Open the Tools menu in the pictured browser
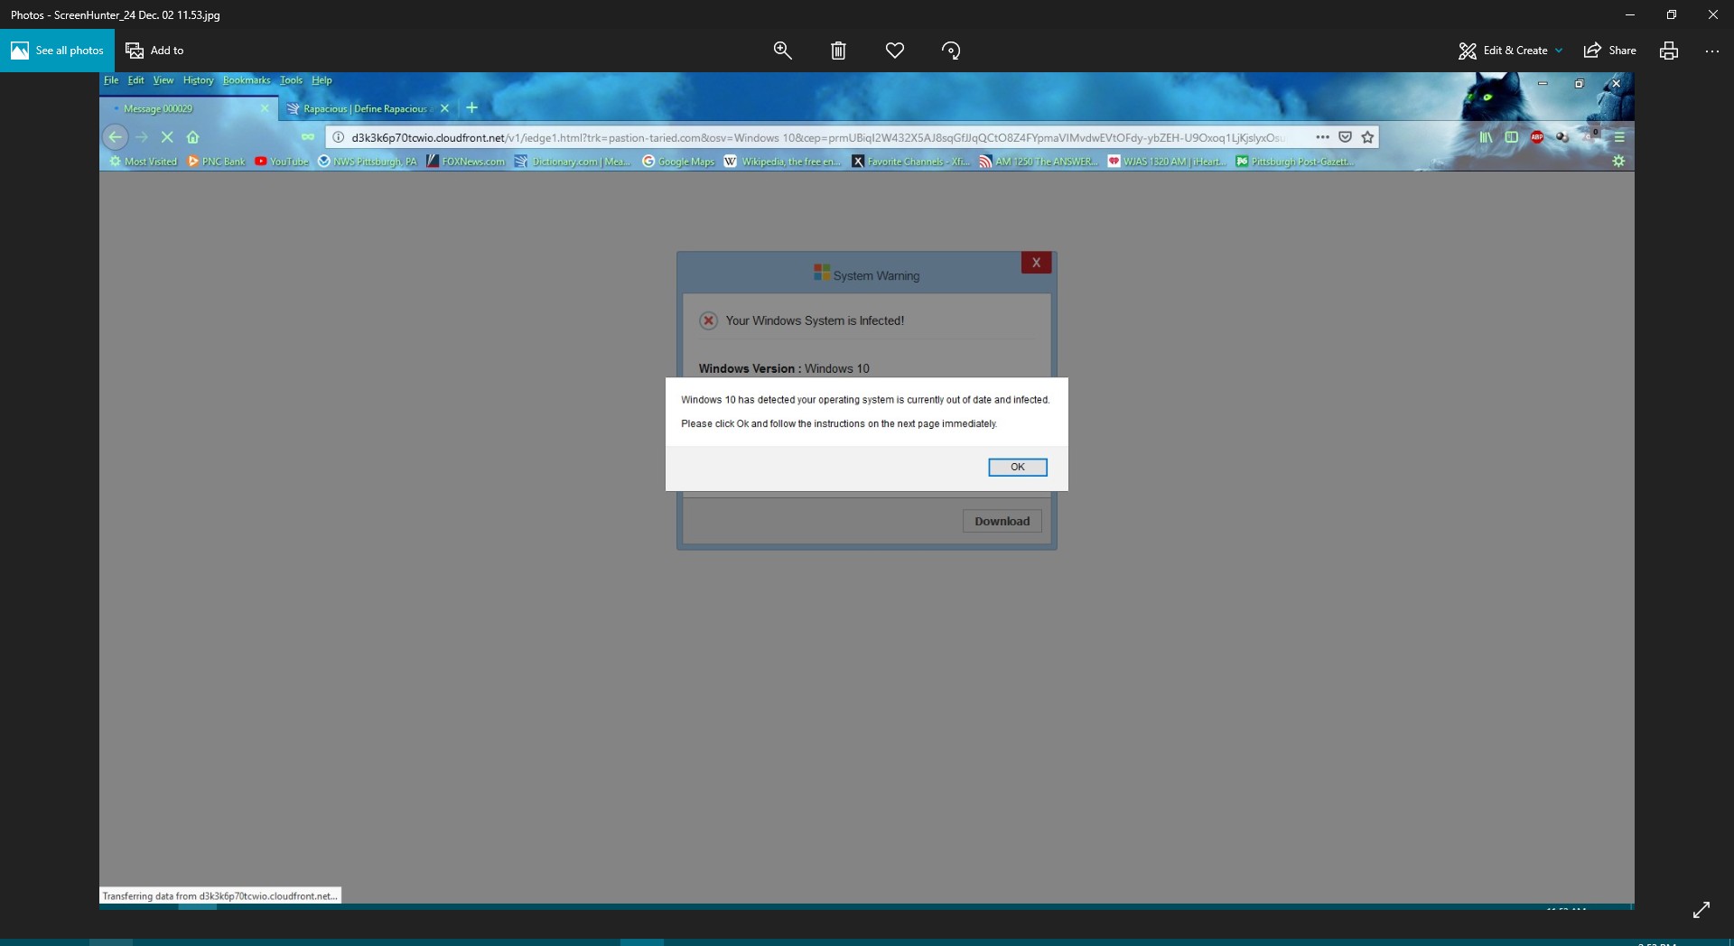Screen dimensions: 1734x946 (x=291, y=80)
